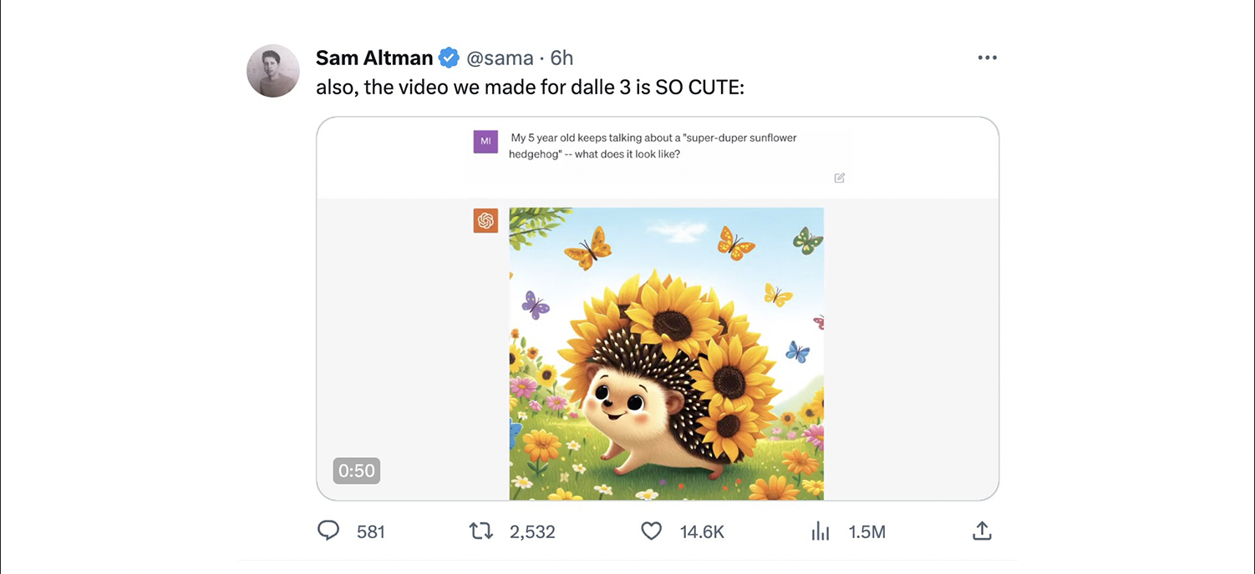This screenshot has width=1255, height=574.
Task: Click the 581 replies count
Action: coord(371,531)
